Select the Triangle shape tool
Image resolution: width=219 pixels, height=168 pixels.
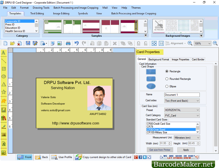coord(4,84)
